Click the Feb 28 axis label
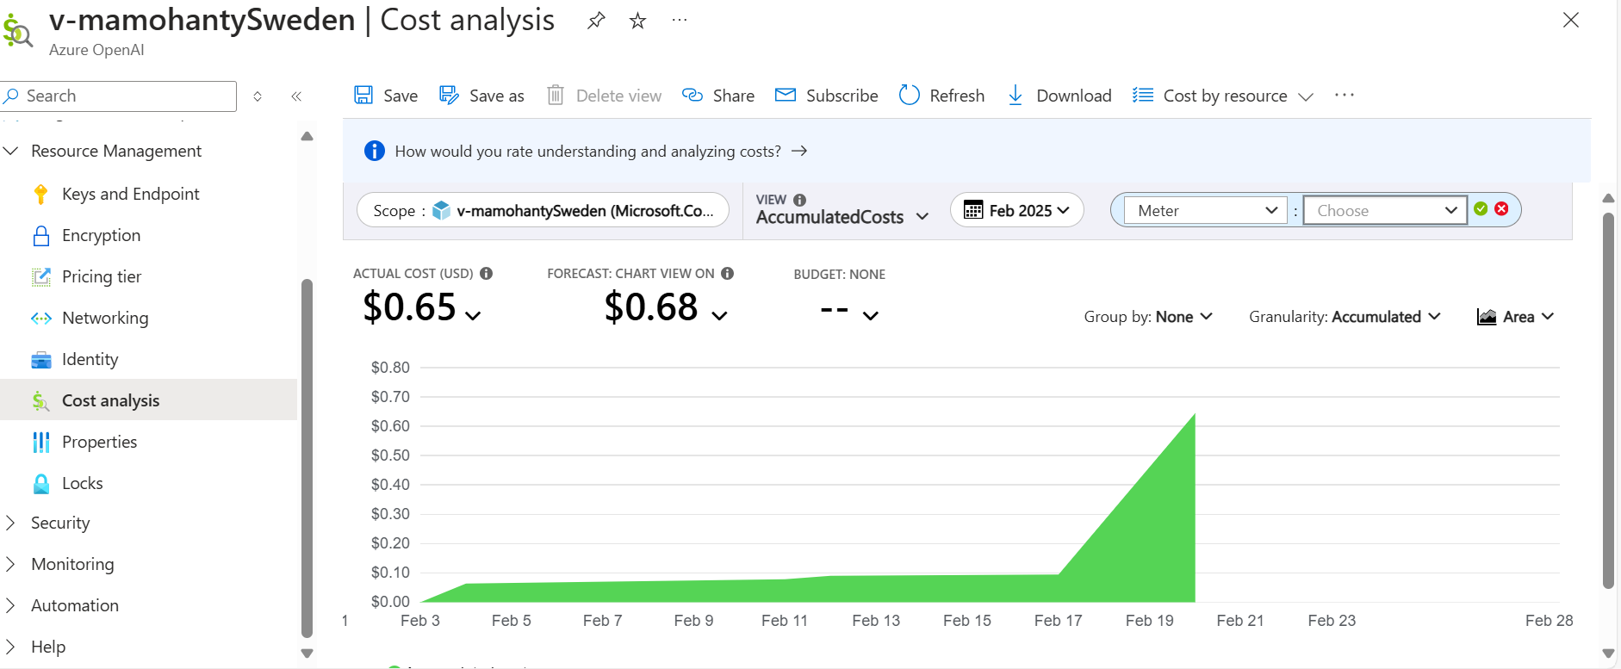 (1549, 620)
